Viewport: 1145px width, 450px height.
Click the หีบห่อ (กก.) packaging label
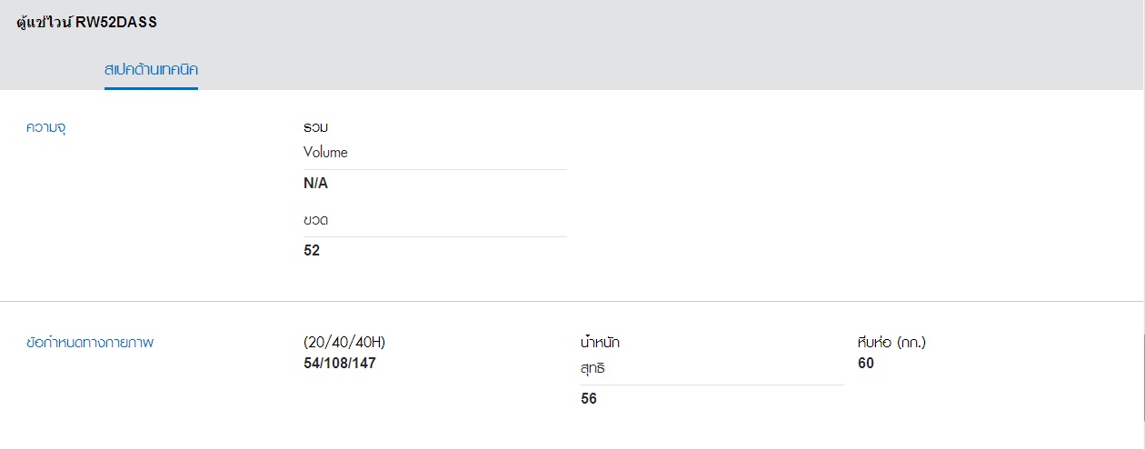(891, 343)
